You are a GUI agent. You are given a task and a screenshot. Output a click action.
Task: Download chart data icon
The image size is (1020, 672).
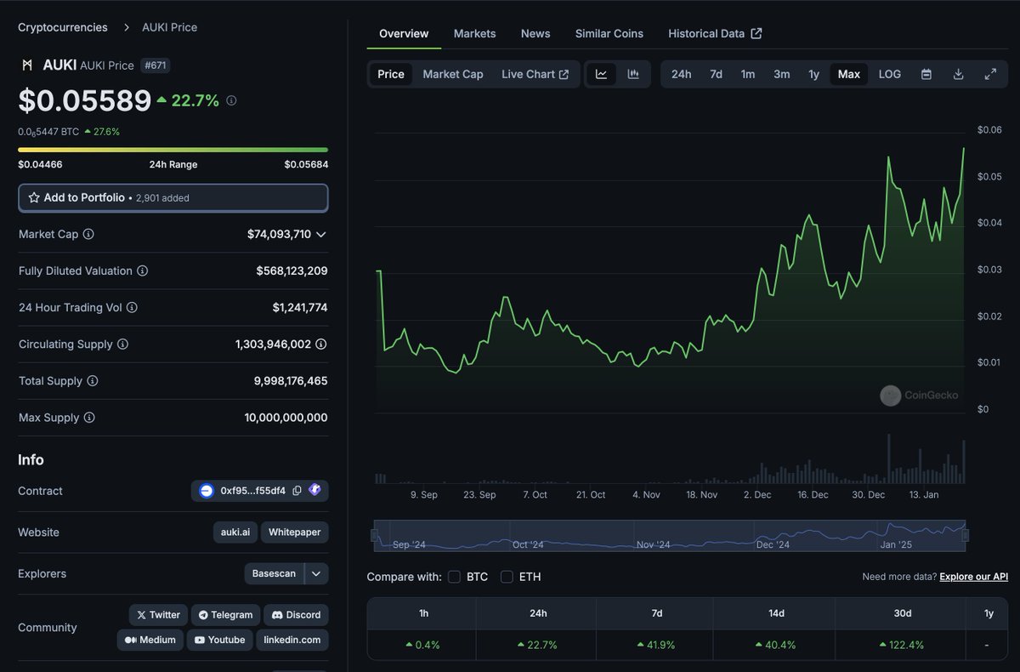pyautogui.click(x=958, y=74)
